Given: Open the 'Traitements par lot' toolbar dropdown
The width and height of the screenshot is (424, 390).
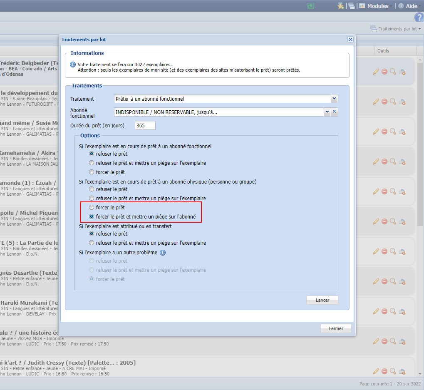Looking at the screenshot, I should 395,29.
